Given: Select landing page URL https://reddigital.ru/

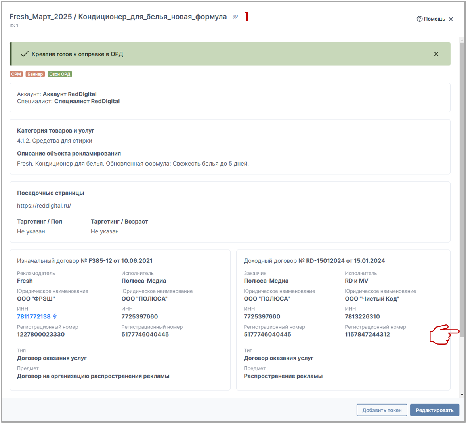Looking at the screenshot, I should [44, 206].
